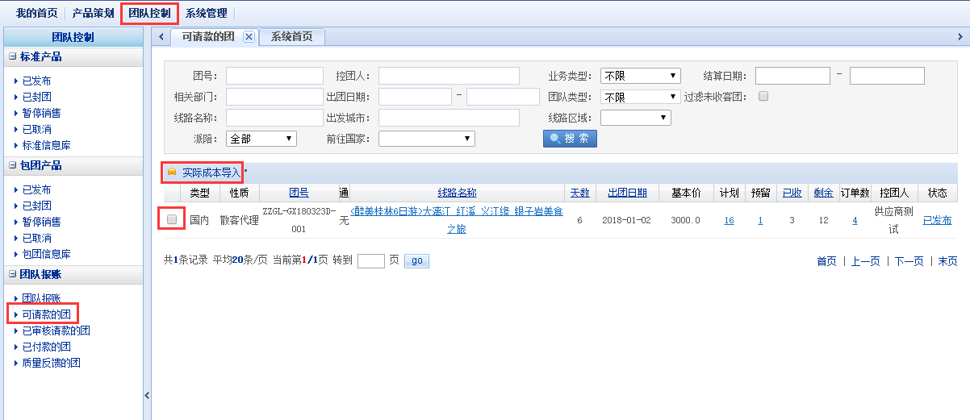Close the 可请款的团 tab
This screenshot has height=420, width=970.
pyautogui.click(x=249, y=36)
